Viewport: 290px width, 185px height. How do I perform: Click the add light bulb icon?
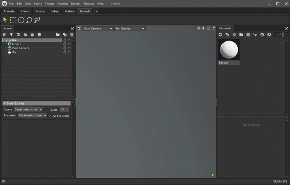(11, 35)
